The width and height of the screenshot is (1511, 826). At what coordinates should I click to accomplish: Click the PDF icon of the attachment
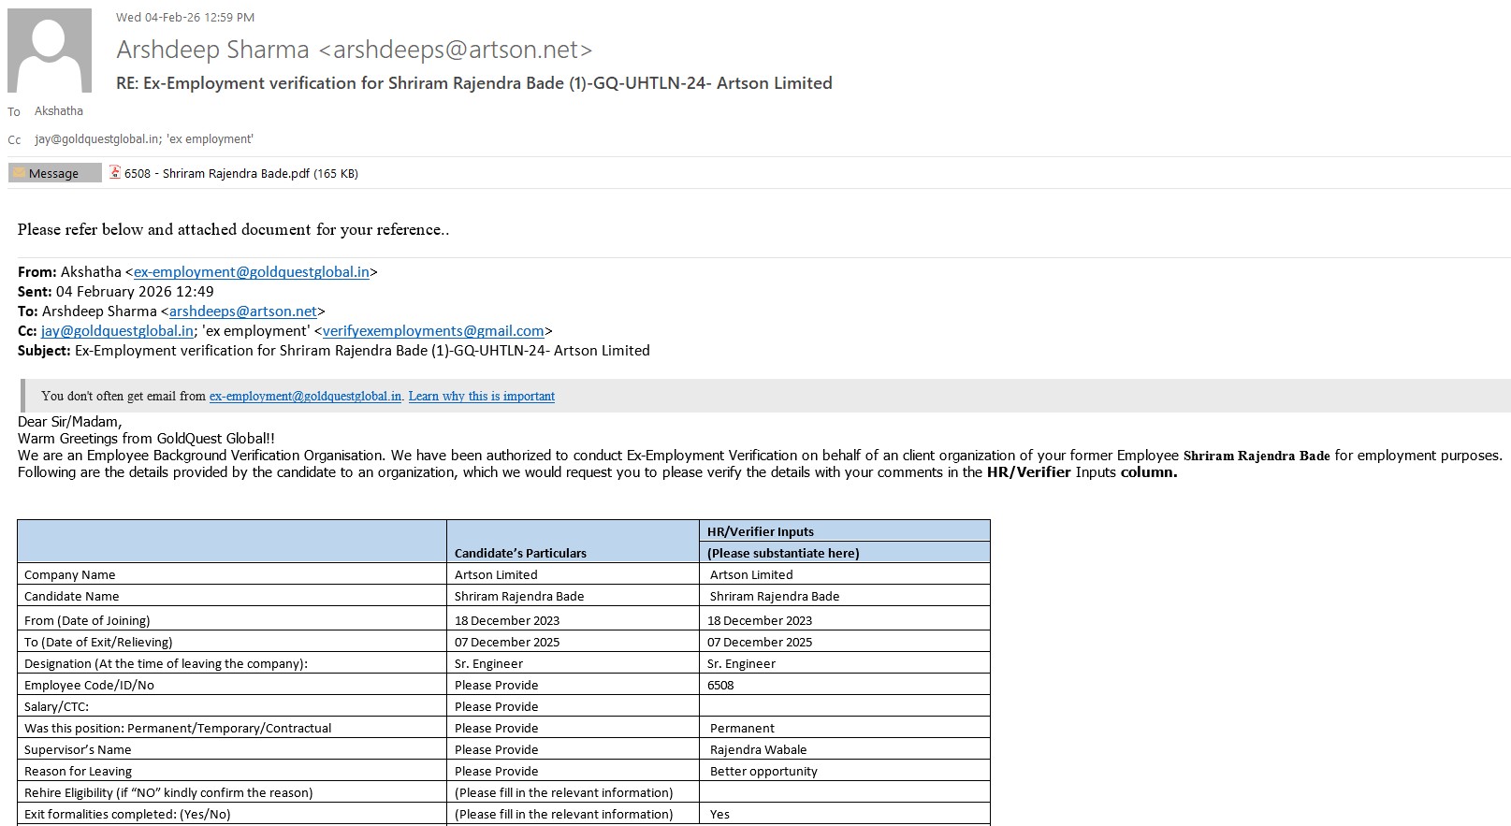(x=115, y=172)
